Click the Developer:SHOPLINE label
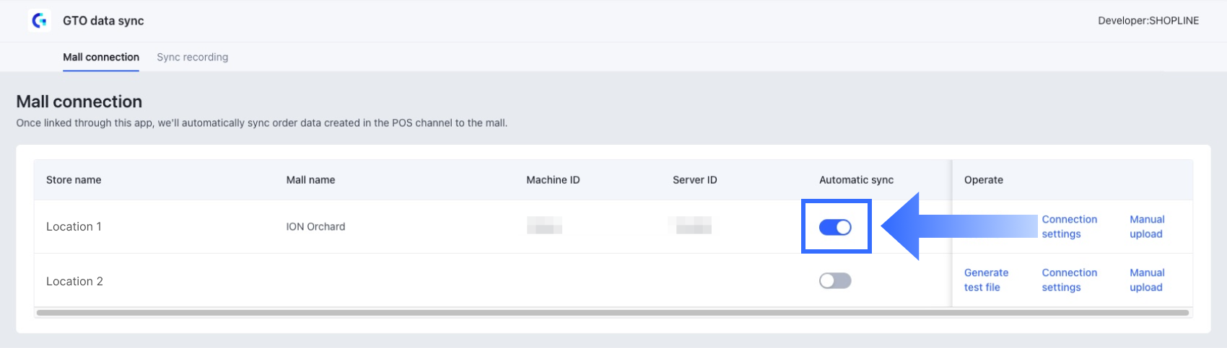Viewport: 1227px width, 348px height. pos(1148,21)
